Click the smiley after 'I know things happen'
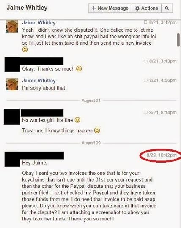The image size is (181, 228). [x=97, y=130]
